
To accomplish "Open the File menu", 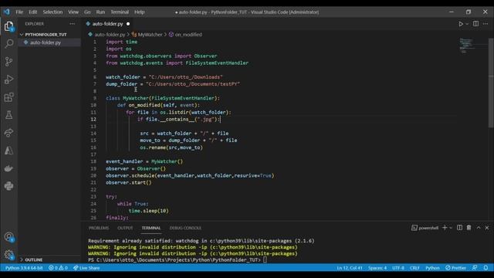I will pos(19,12).
